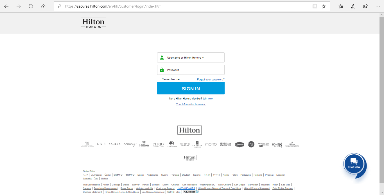Open the Web Accessibility link

[x=144, y=188]
